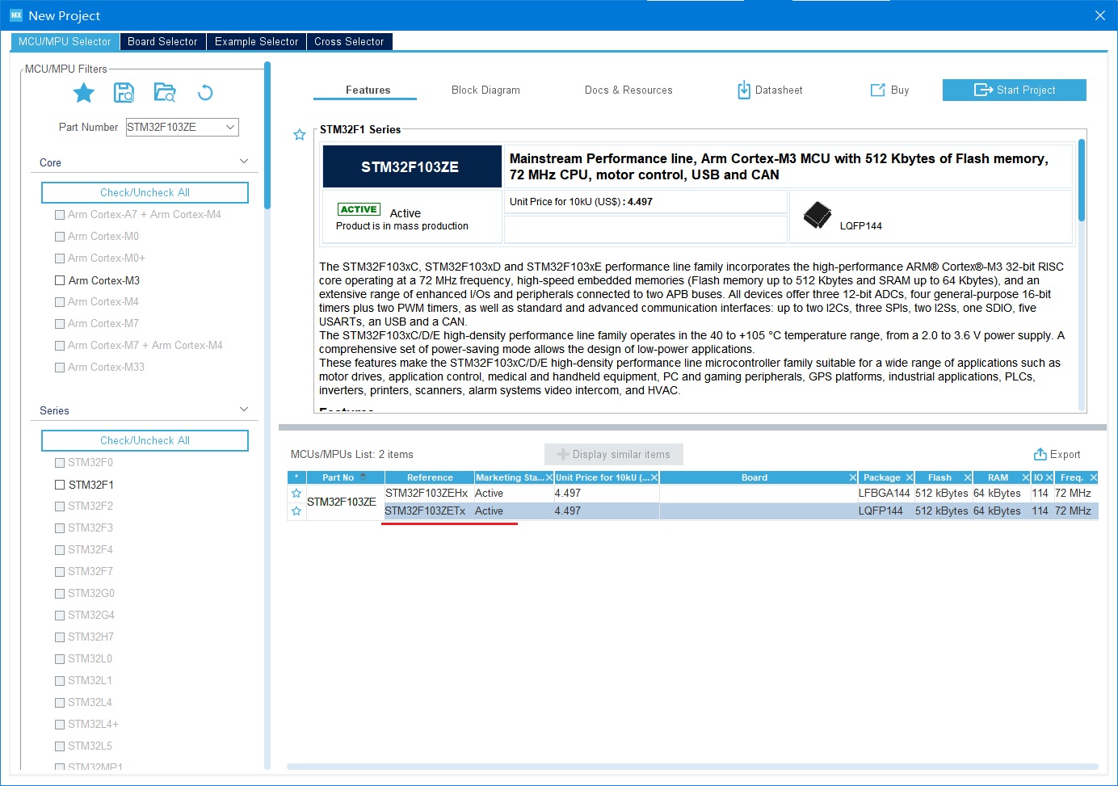Close the IO column with its X
Screen dimensions: 1118x786
pyautogui.click(x=1049, y=477)
